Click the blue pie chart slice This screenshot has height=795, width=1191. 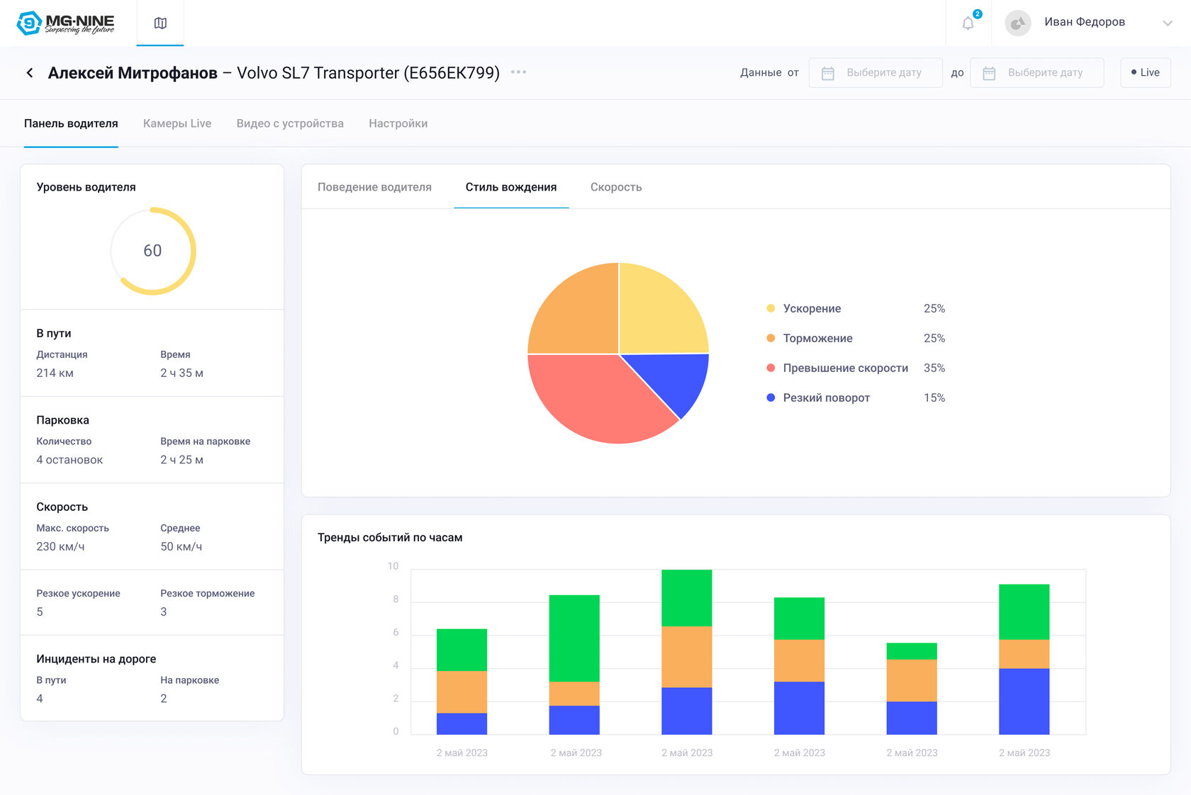[x=673, y=379]
